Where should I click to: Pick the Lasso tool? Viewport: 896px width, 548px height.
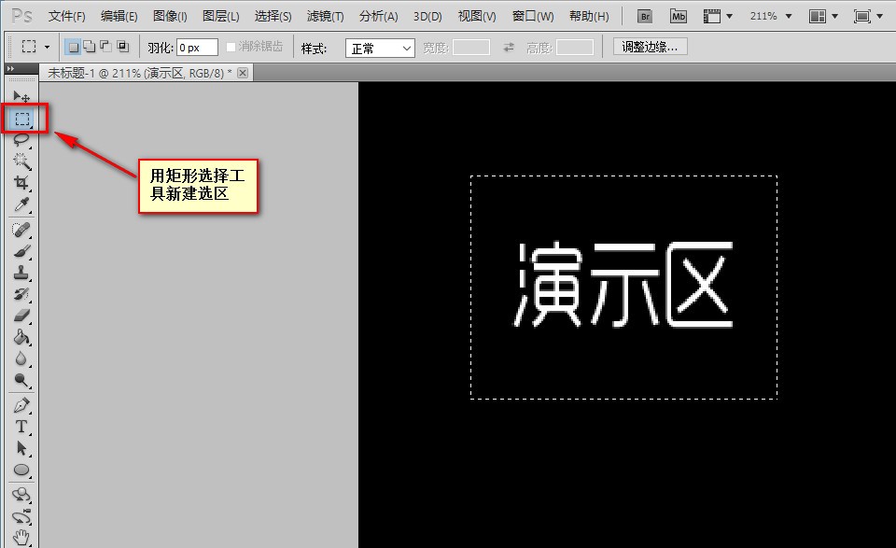point(21,139)
